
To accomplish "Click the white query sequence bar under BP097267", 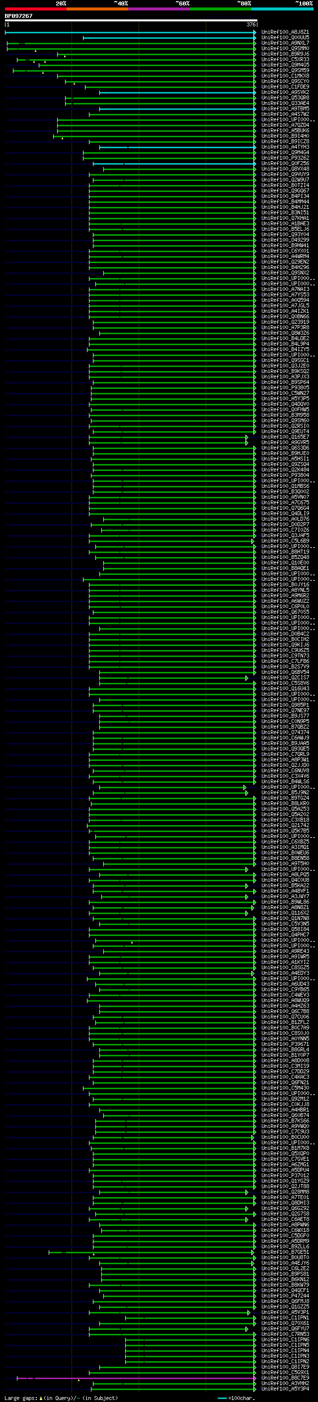I will coord(131,20).
